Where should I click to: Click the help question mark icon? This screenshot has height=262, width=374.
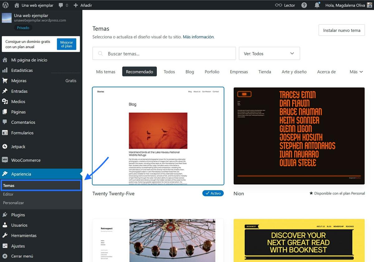304,5
